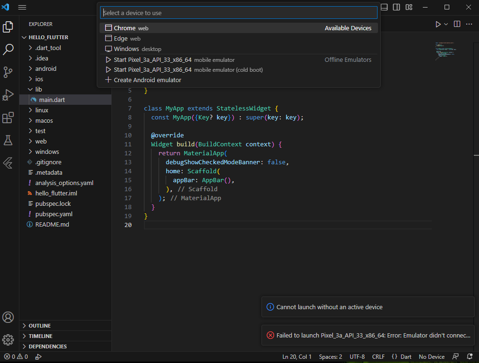The image size is (479, 363).
Task: Change line endings via CRLF
Action: 378,356
